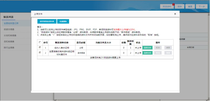
Task: Close the 上传文件 dialog with the × icon
Action: (x=175, y=14)
